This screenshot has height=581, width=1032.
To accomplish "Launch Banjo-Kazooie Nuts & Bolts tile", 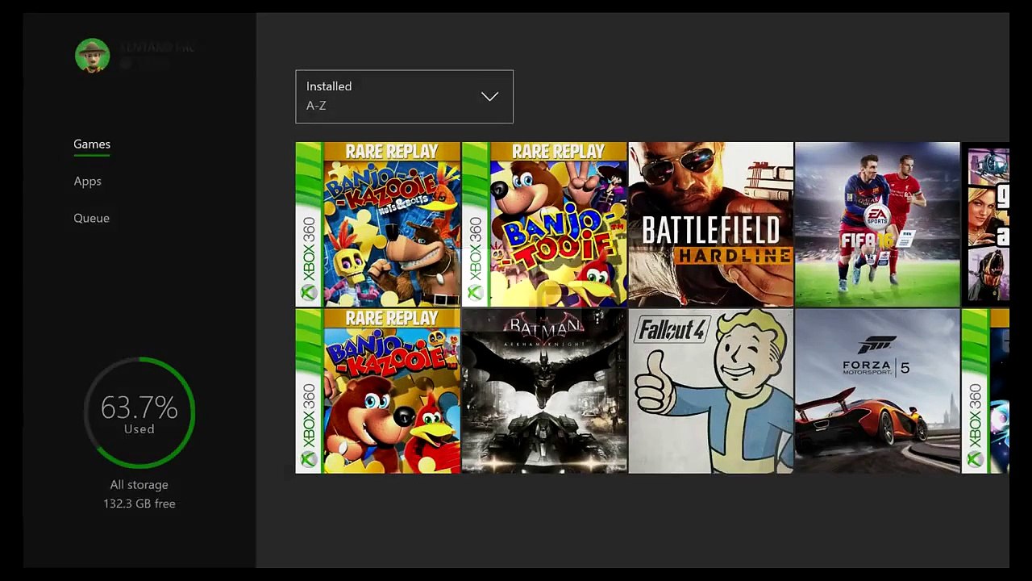I will tap(378, 224).
